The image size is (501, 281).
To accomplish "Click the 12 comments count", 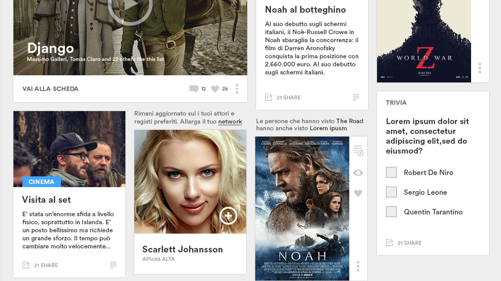I will [x=203, y=89].
